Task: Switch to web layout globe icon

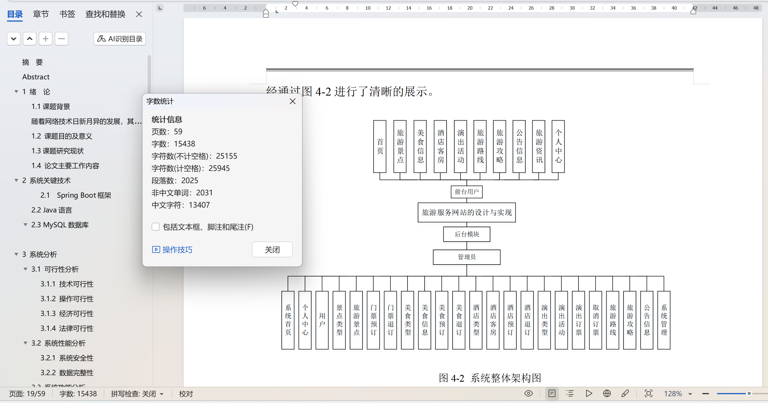Action: pyautogui.click(x=607, y=394)
